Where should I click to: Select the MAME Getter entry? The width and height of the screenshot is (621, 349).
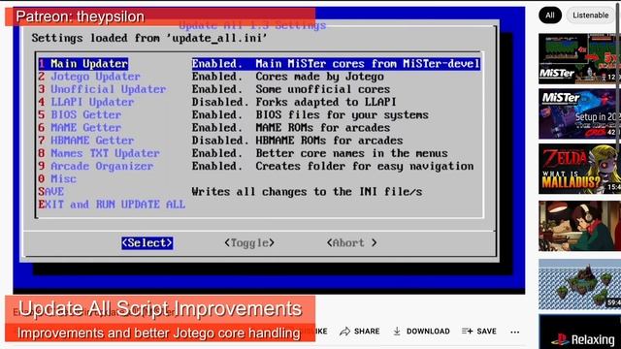tap(80, 127)
